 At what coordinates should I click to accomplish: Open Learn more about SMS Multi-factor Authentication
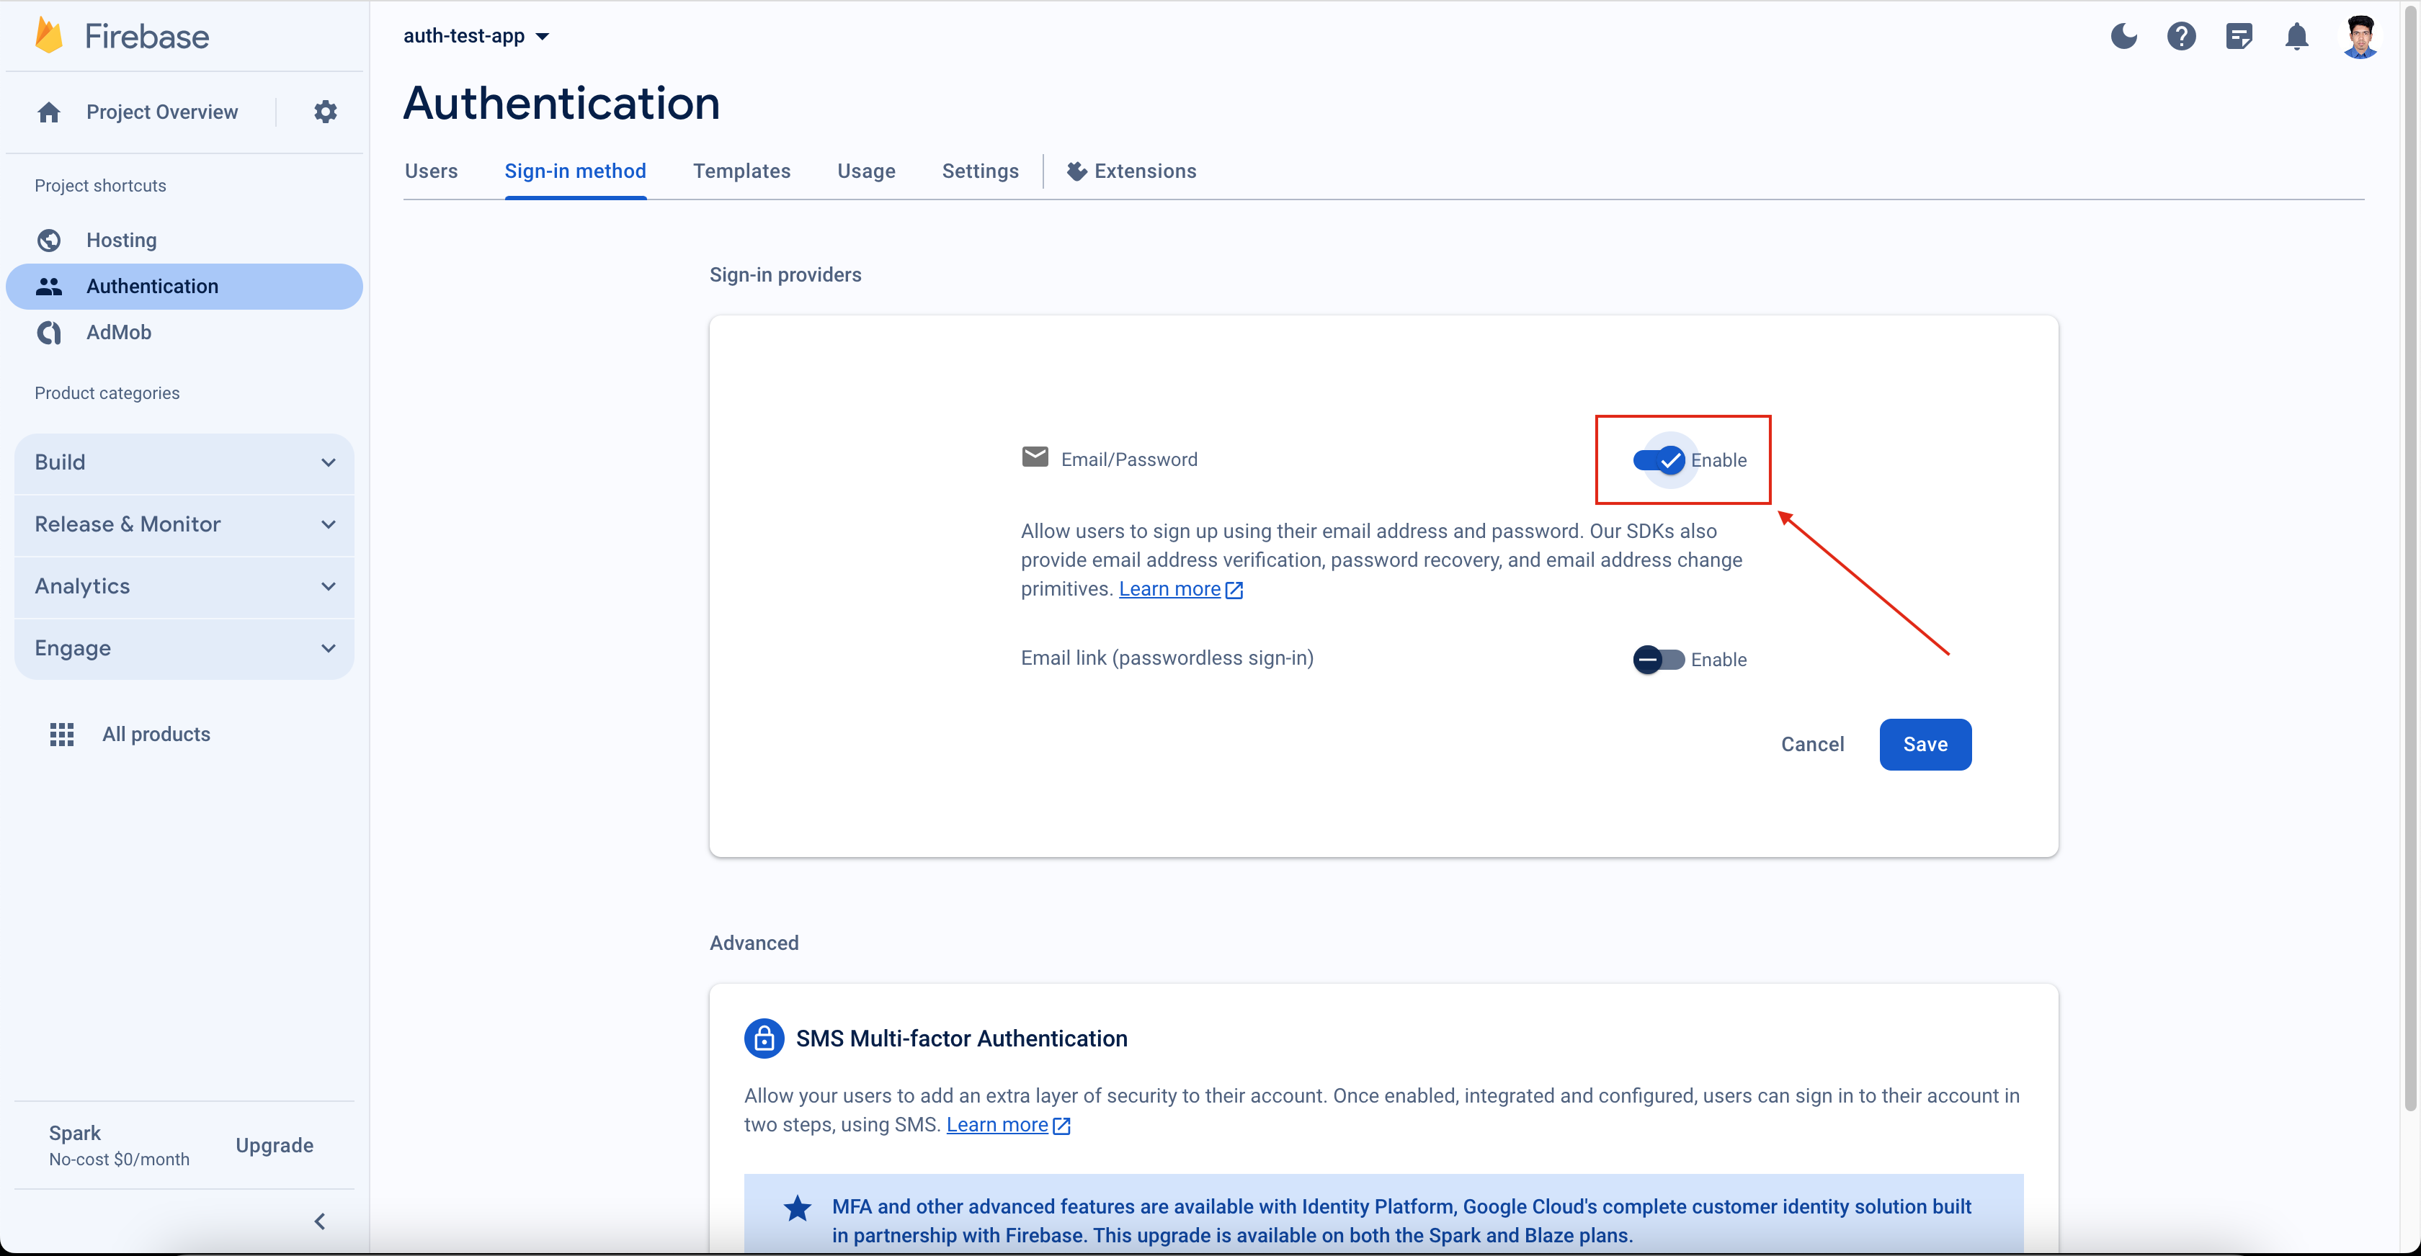(998, 1124)
